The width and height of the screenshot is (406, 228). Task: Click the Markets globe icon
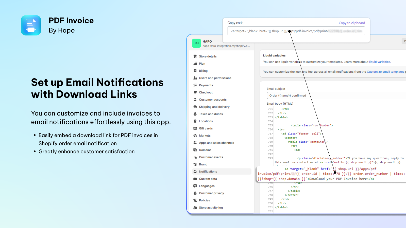click(195, 136)
